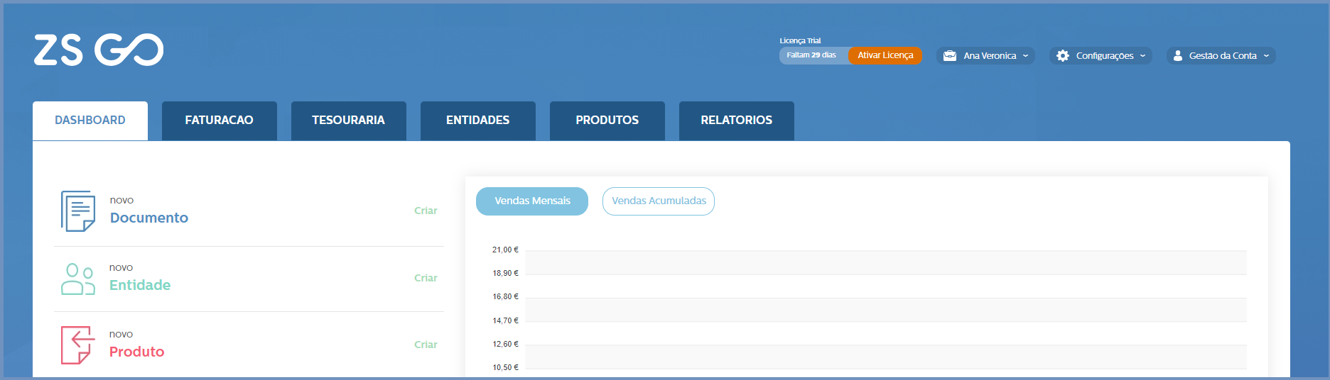Screen dimensions: 1330x380
Task: Switch to the FATURACAO tab
Action: pos(220,121)
